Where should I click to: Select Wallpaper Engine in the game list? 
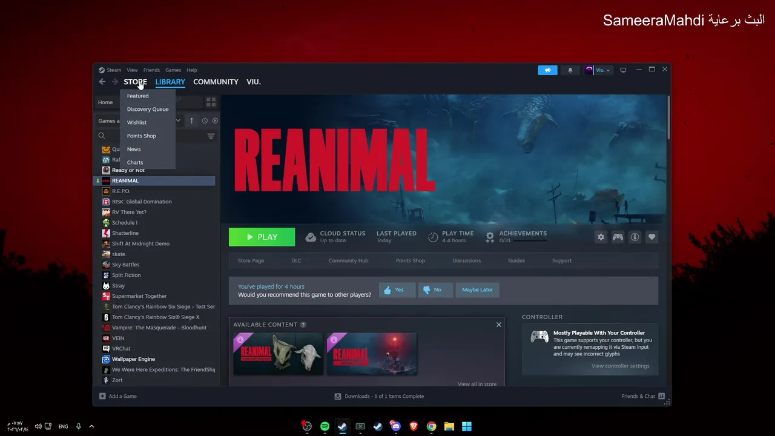[156, 359]
